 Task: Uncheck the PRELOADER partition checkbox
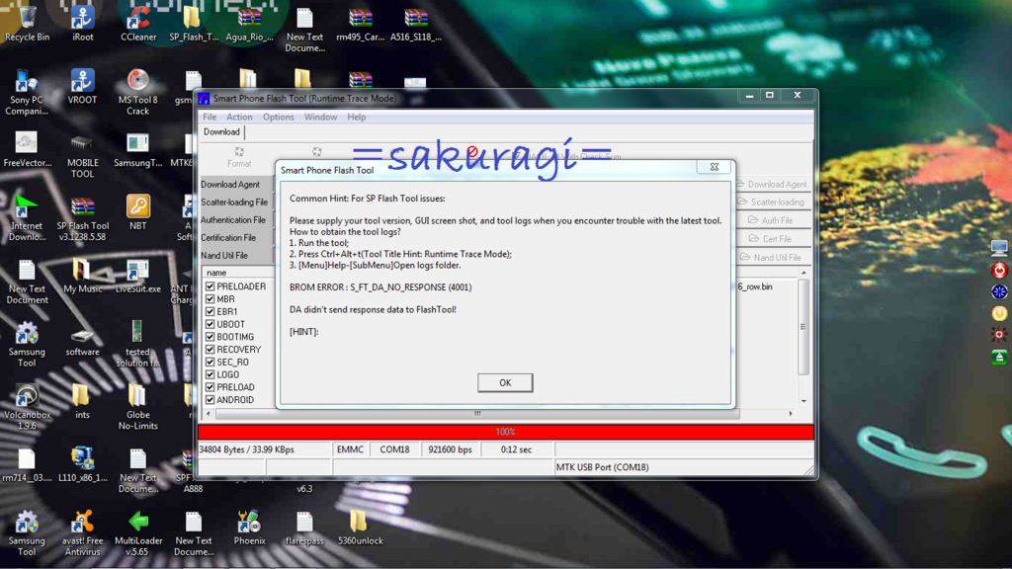pos(210,286)
